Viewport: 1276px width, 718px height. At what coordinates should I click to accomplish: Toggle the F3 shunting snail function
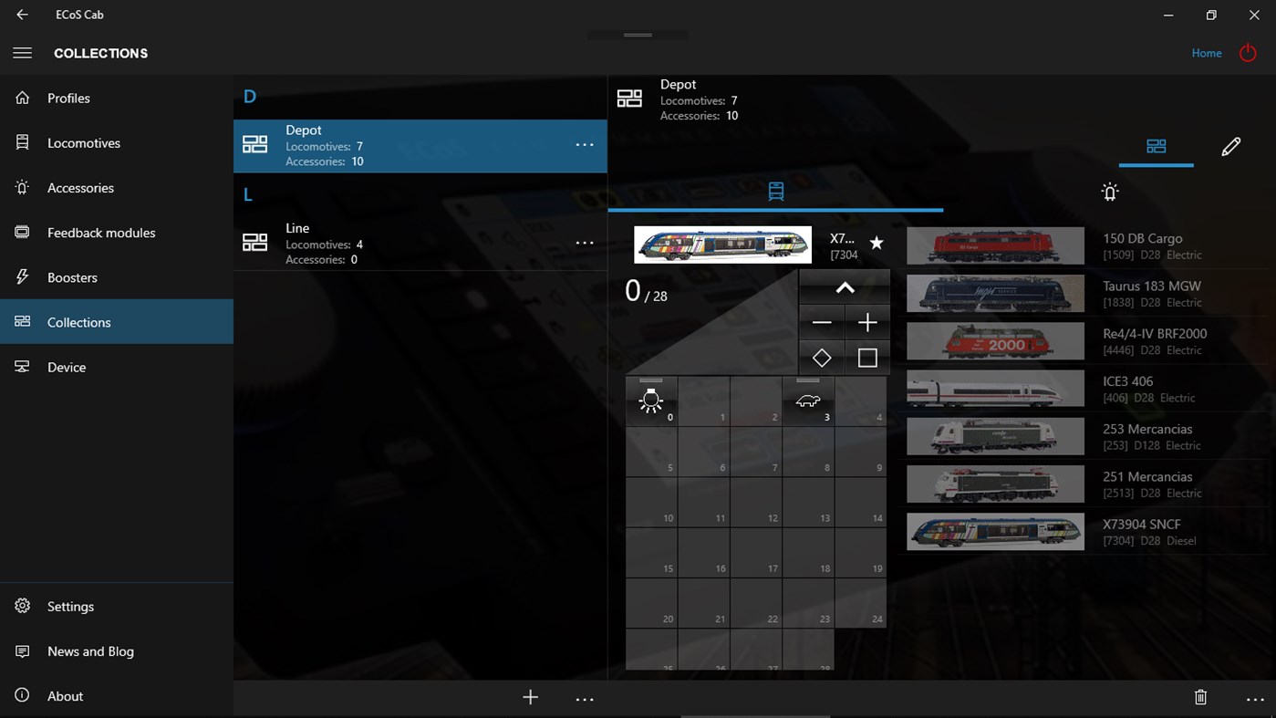tap(807, 399)
